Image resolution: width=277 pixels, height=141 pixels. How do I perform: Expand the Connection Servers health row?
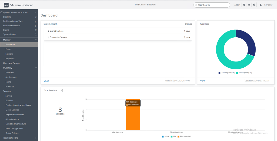click(48, 37)
